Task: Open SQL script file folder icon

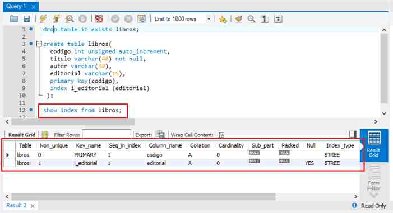Action: coord(13,19)
